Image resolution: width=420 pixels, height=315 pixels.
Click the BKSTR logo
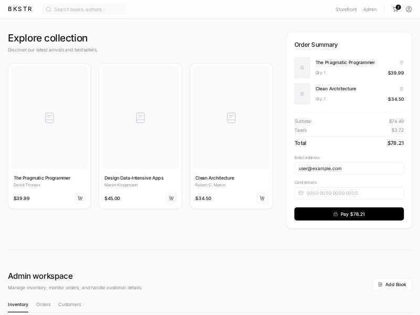point(20,9)
